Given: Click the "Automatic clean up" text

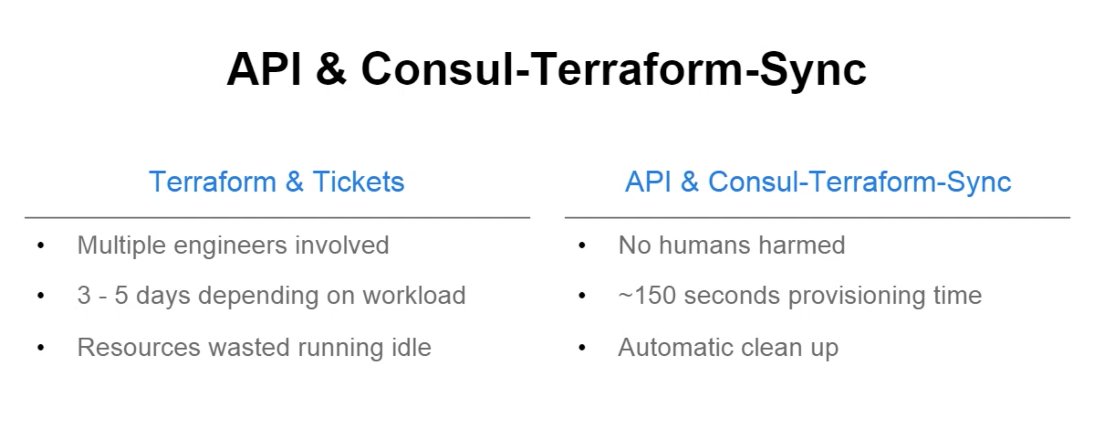Looking at the screenshot, I should pyautogui.click(x=728, y=348).
